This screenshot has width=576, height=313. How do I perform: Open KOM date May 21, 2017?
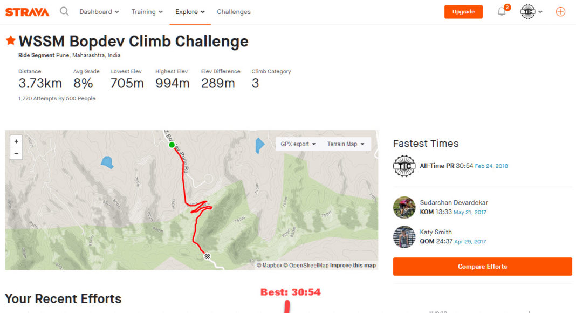470,213
